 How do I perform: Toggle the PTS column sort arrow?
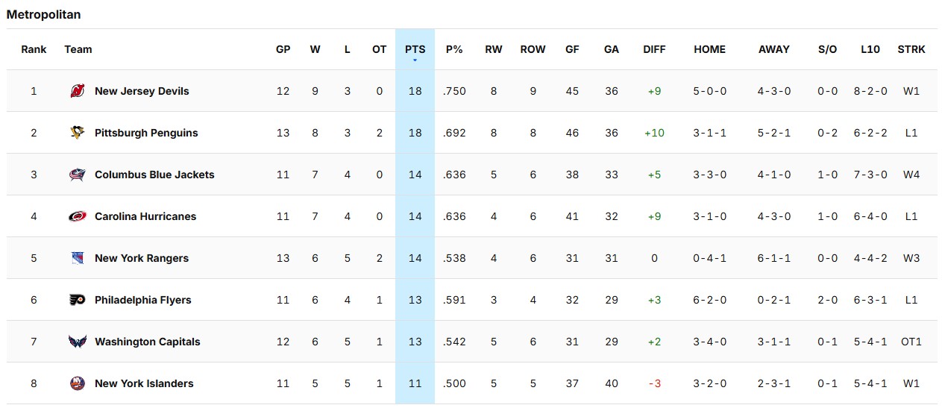[415, 60]
